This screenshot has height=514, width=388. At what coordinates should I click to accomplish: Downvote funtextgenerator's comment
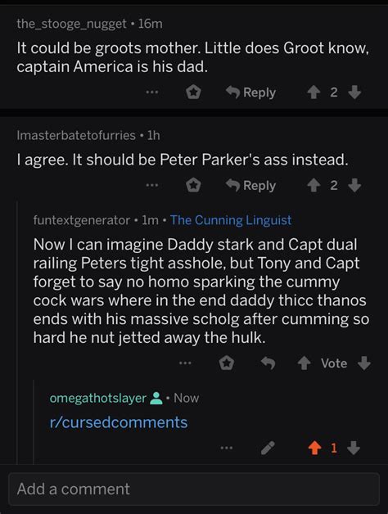(363, 363)
